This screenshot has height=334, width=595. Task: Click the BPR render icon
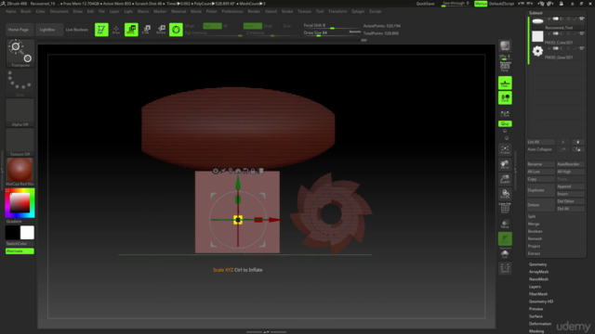pyautogui.click(x=505, y=45)
